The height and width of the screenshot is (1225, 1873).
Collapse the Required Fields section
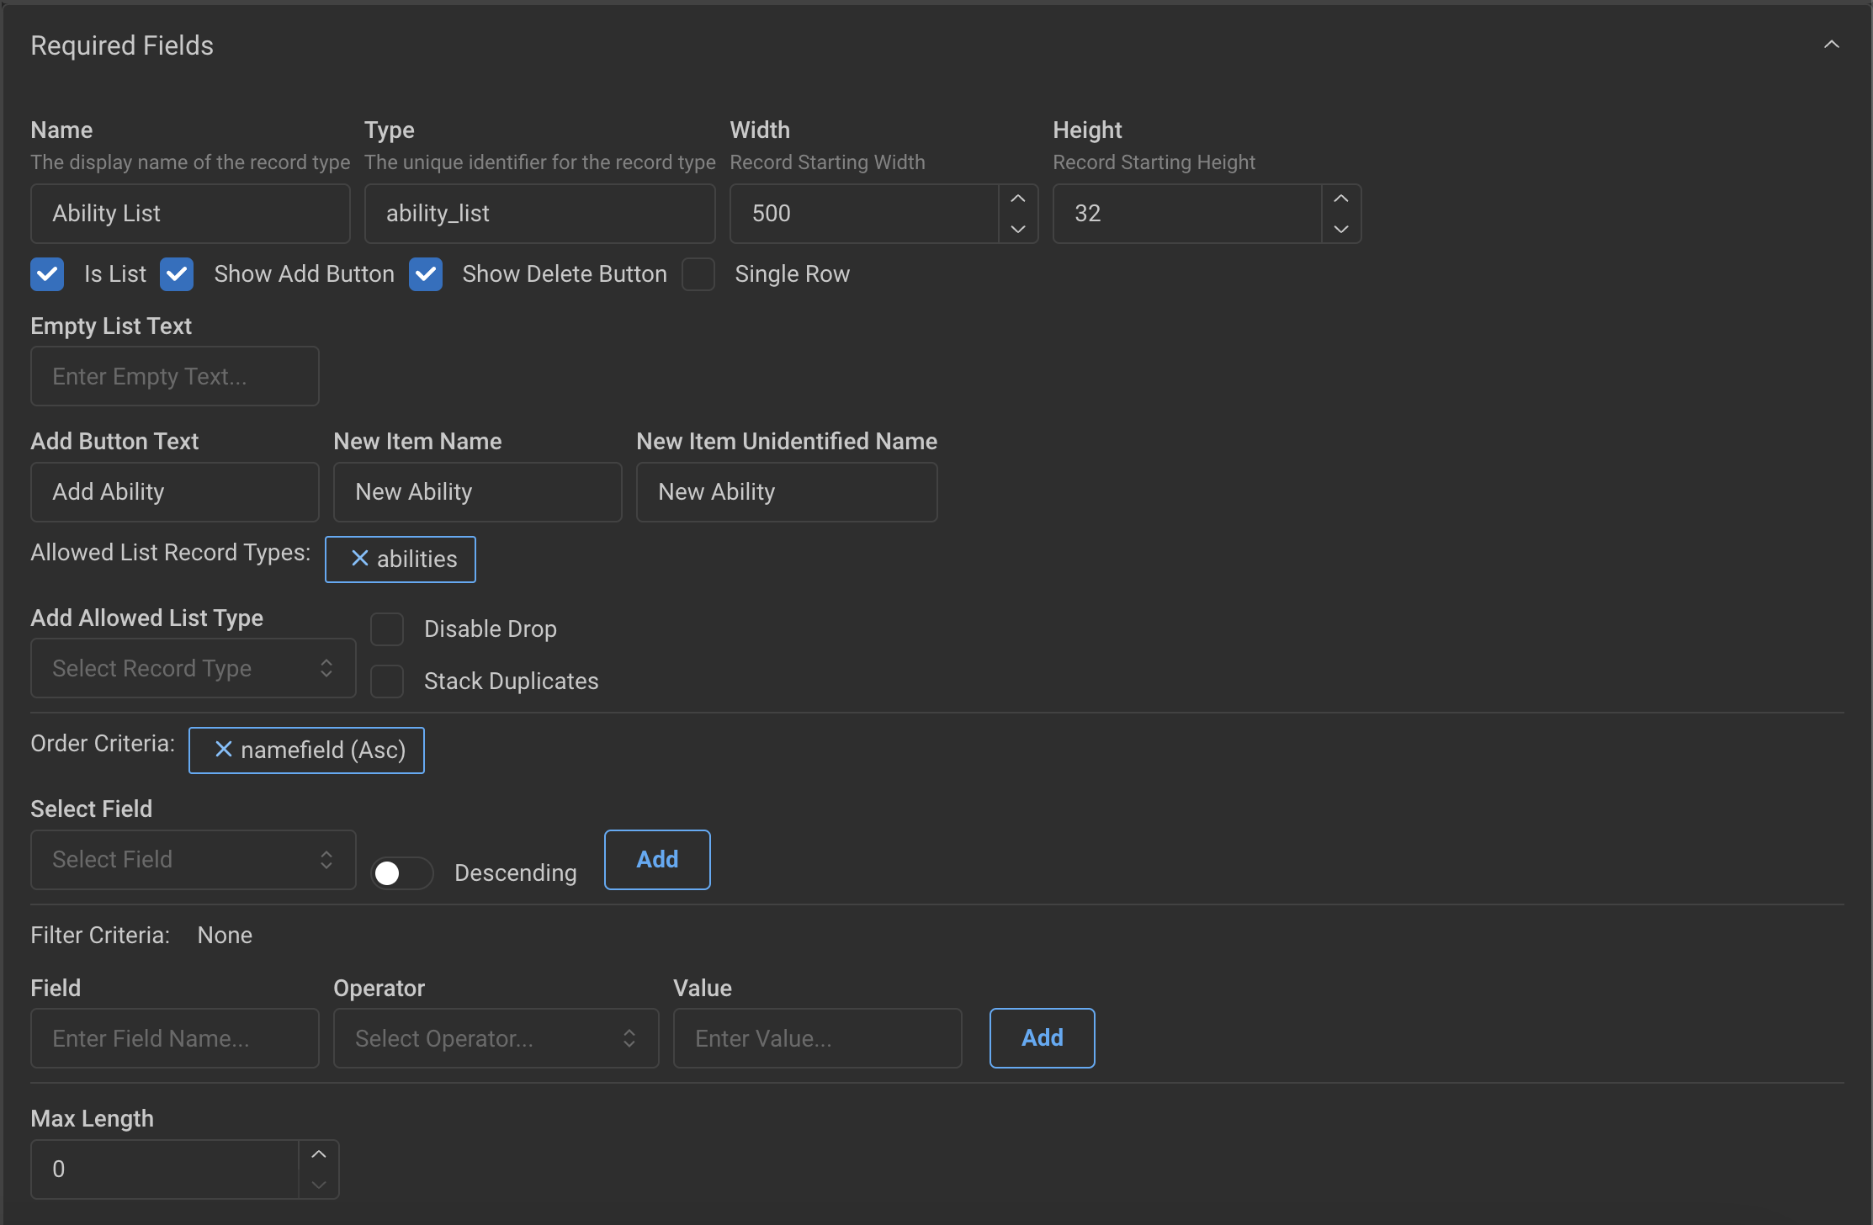point(1832,44)
